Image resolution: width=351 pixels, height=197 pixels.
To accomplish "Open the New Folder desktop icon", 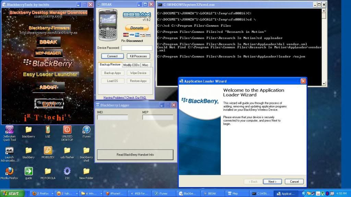I will point(86,172).
